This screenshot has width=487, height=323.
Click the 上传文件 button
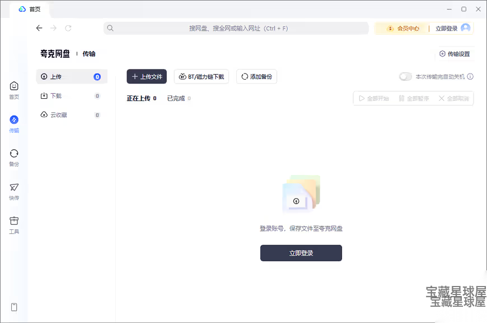(147, 77)
